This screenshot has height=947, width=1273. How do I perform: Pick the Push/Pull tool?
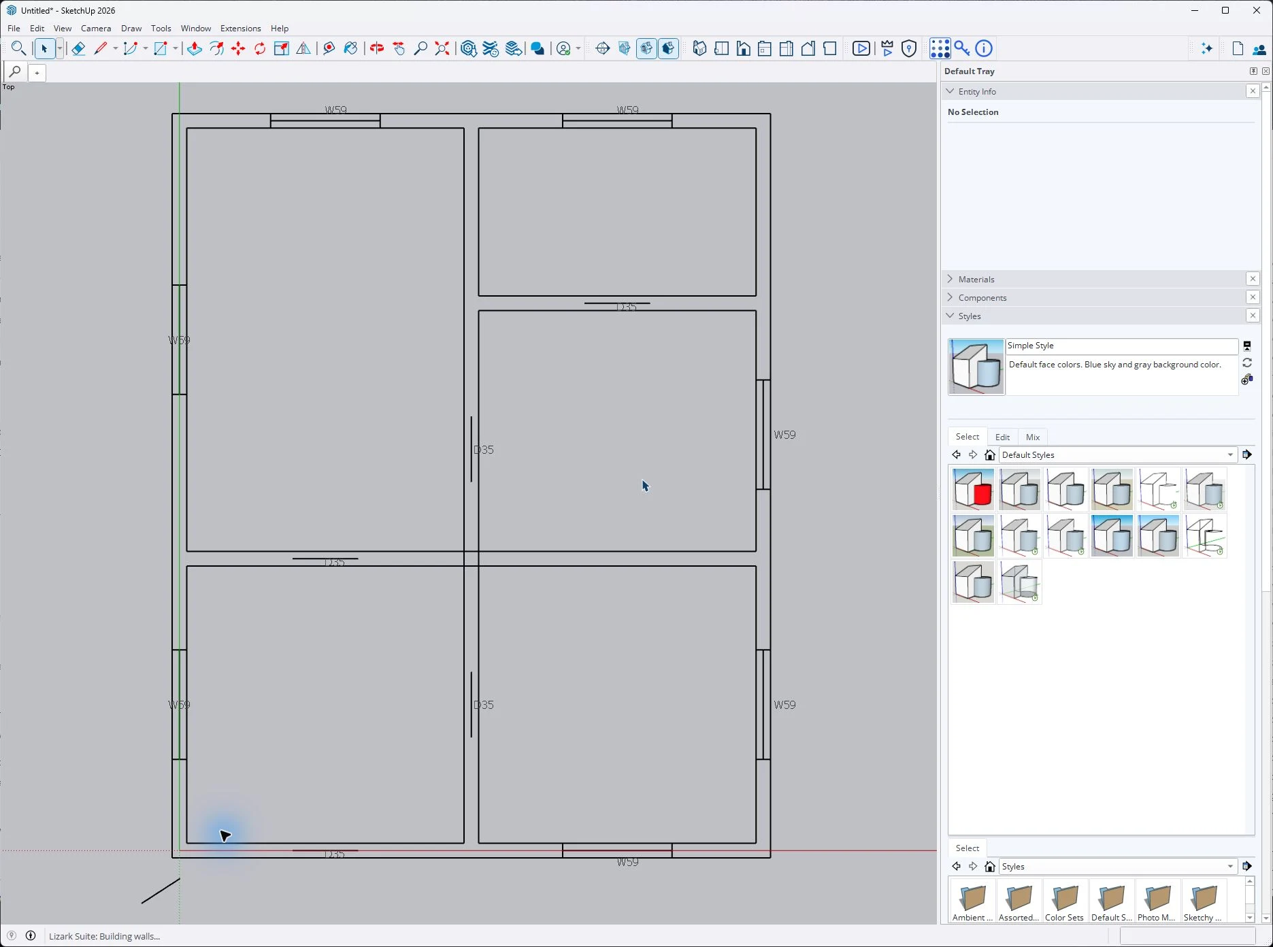pyautogui.click(x=195, y=48)
